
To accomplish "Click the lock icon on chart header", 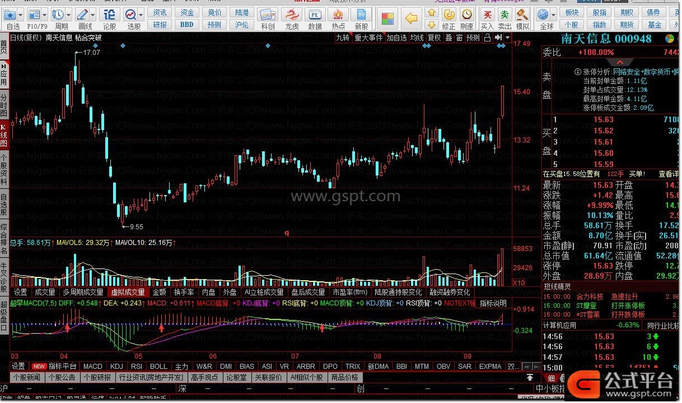I will (x=487, y=38).
